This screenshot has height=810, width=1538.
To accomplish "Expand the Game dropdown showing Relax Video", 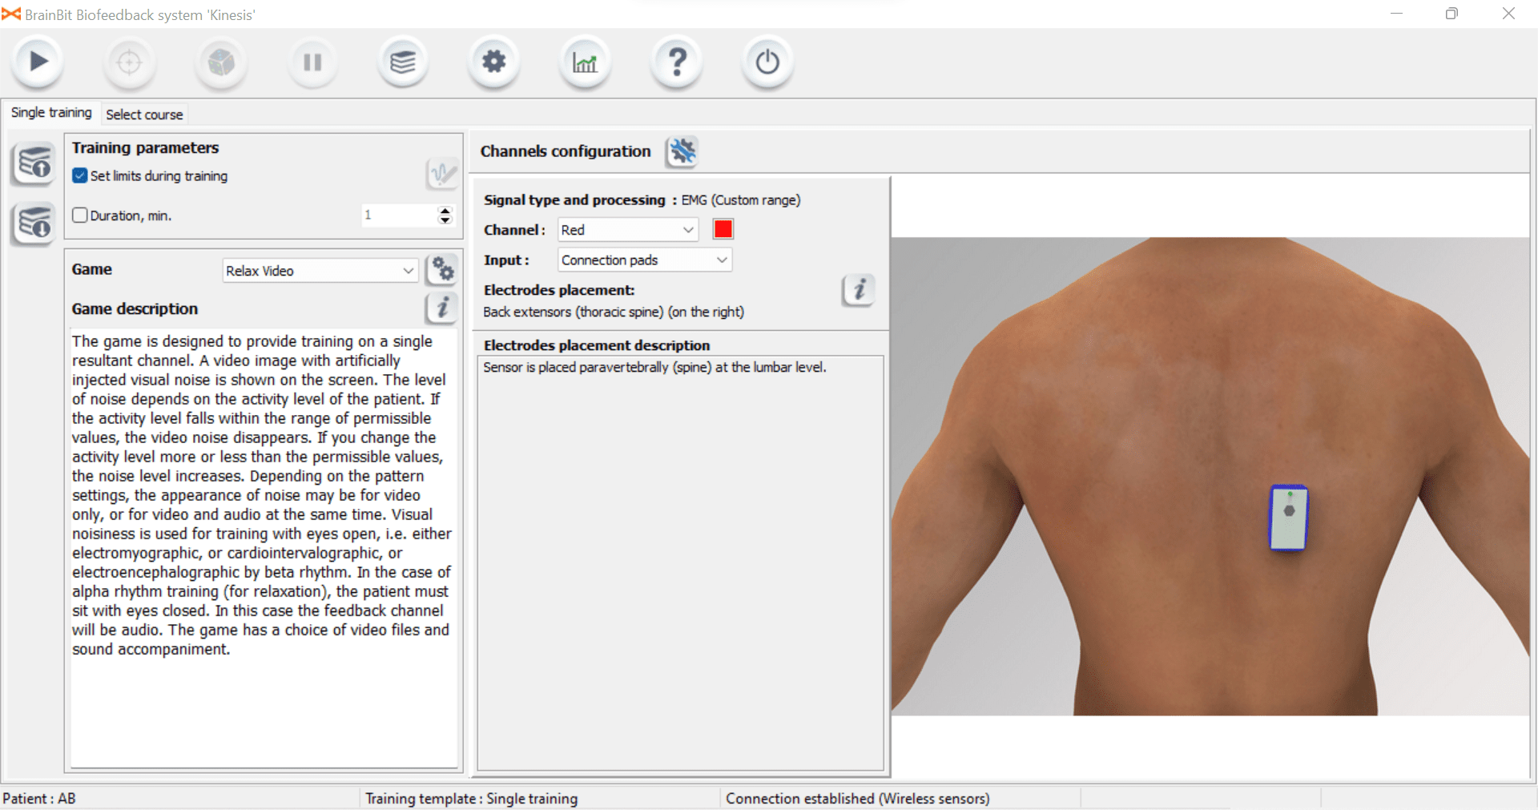I will pyautogui.click(x=320, y=271).
